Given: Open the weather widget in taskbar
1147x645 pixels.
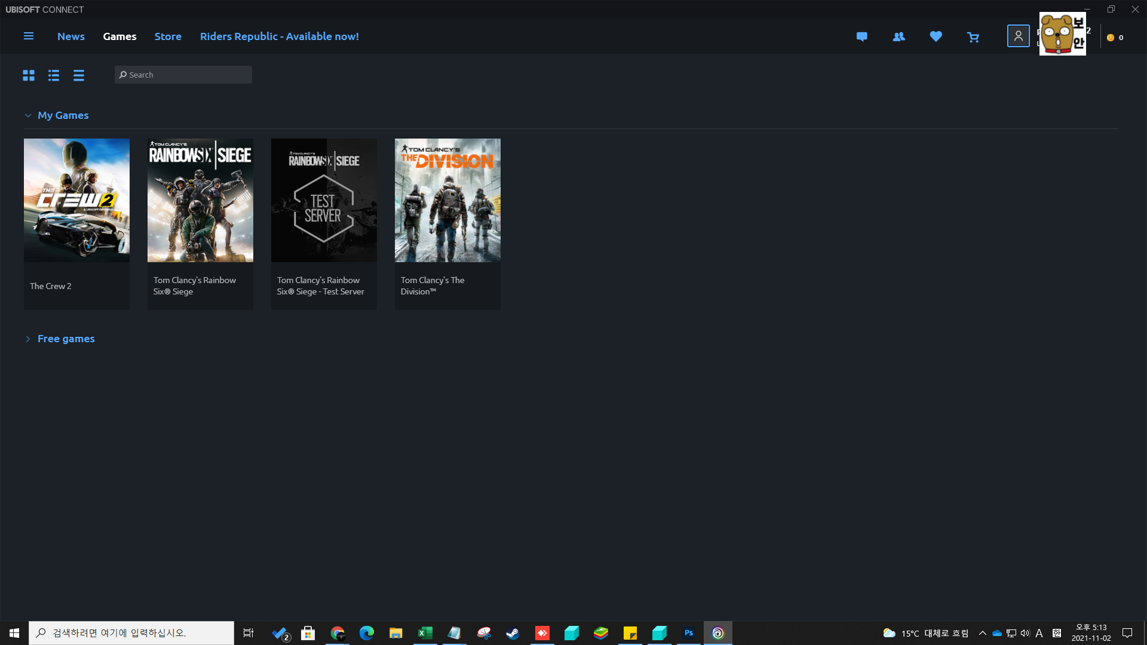Looking at the screenshot, I should tap(925, 633).
